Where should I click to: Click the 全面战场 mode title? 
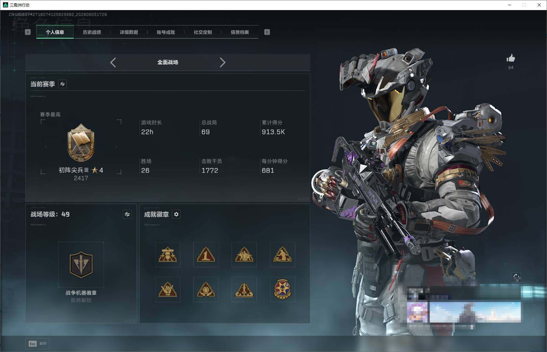[168, 62]
